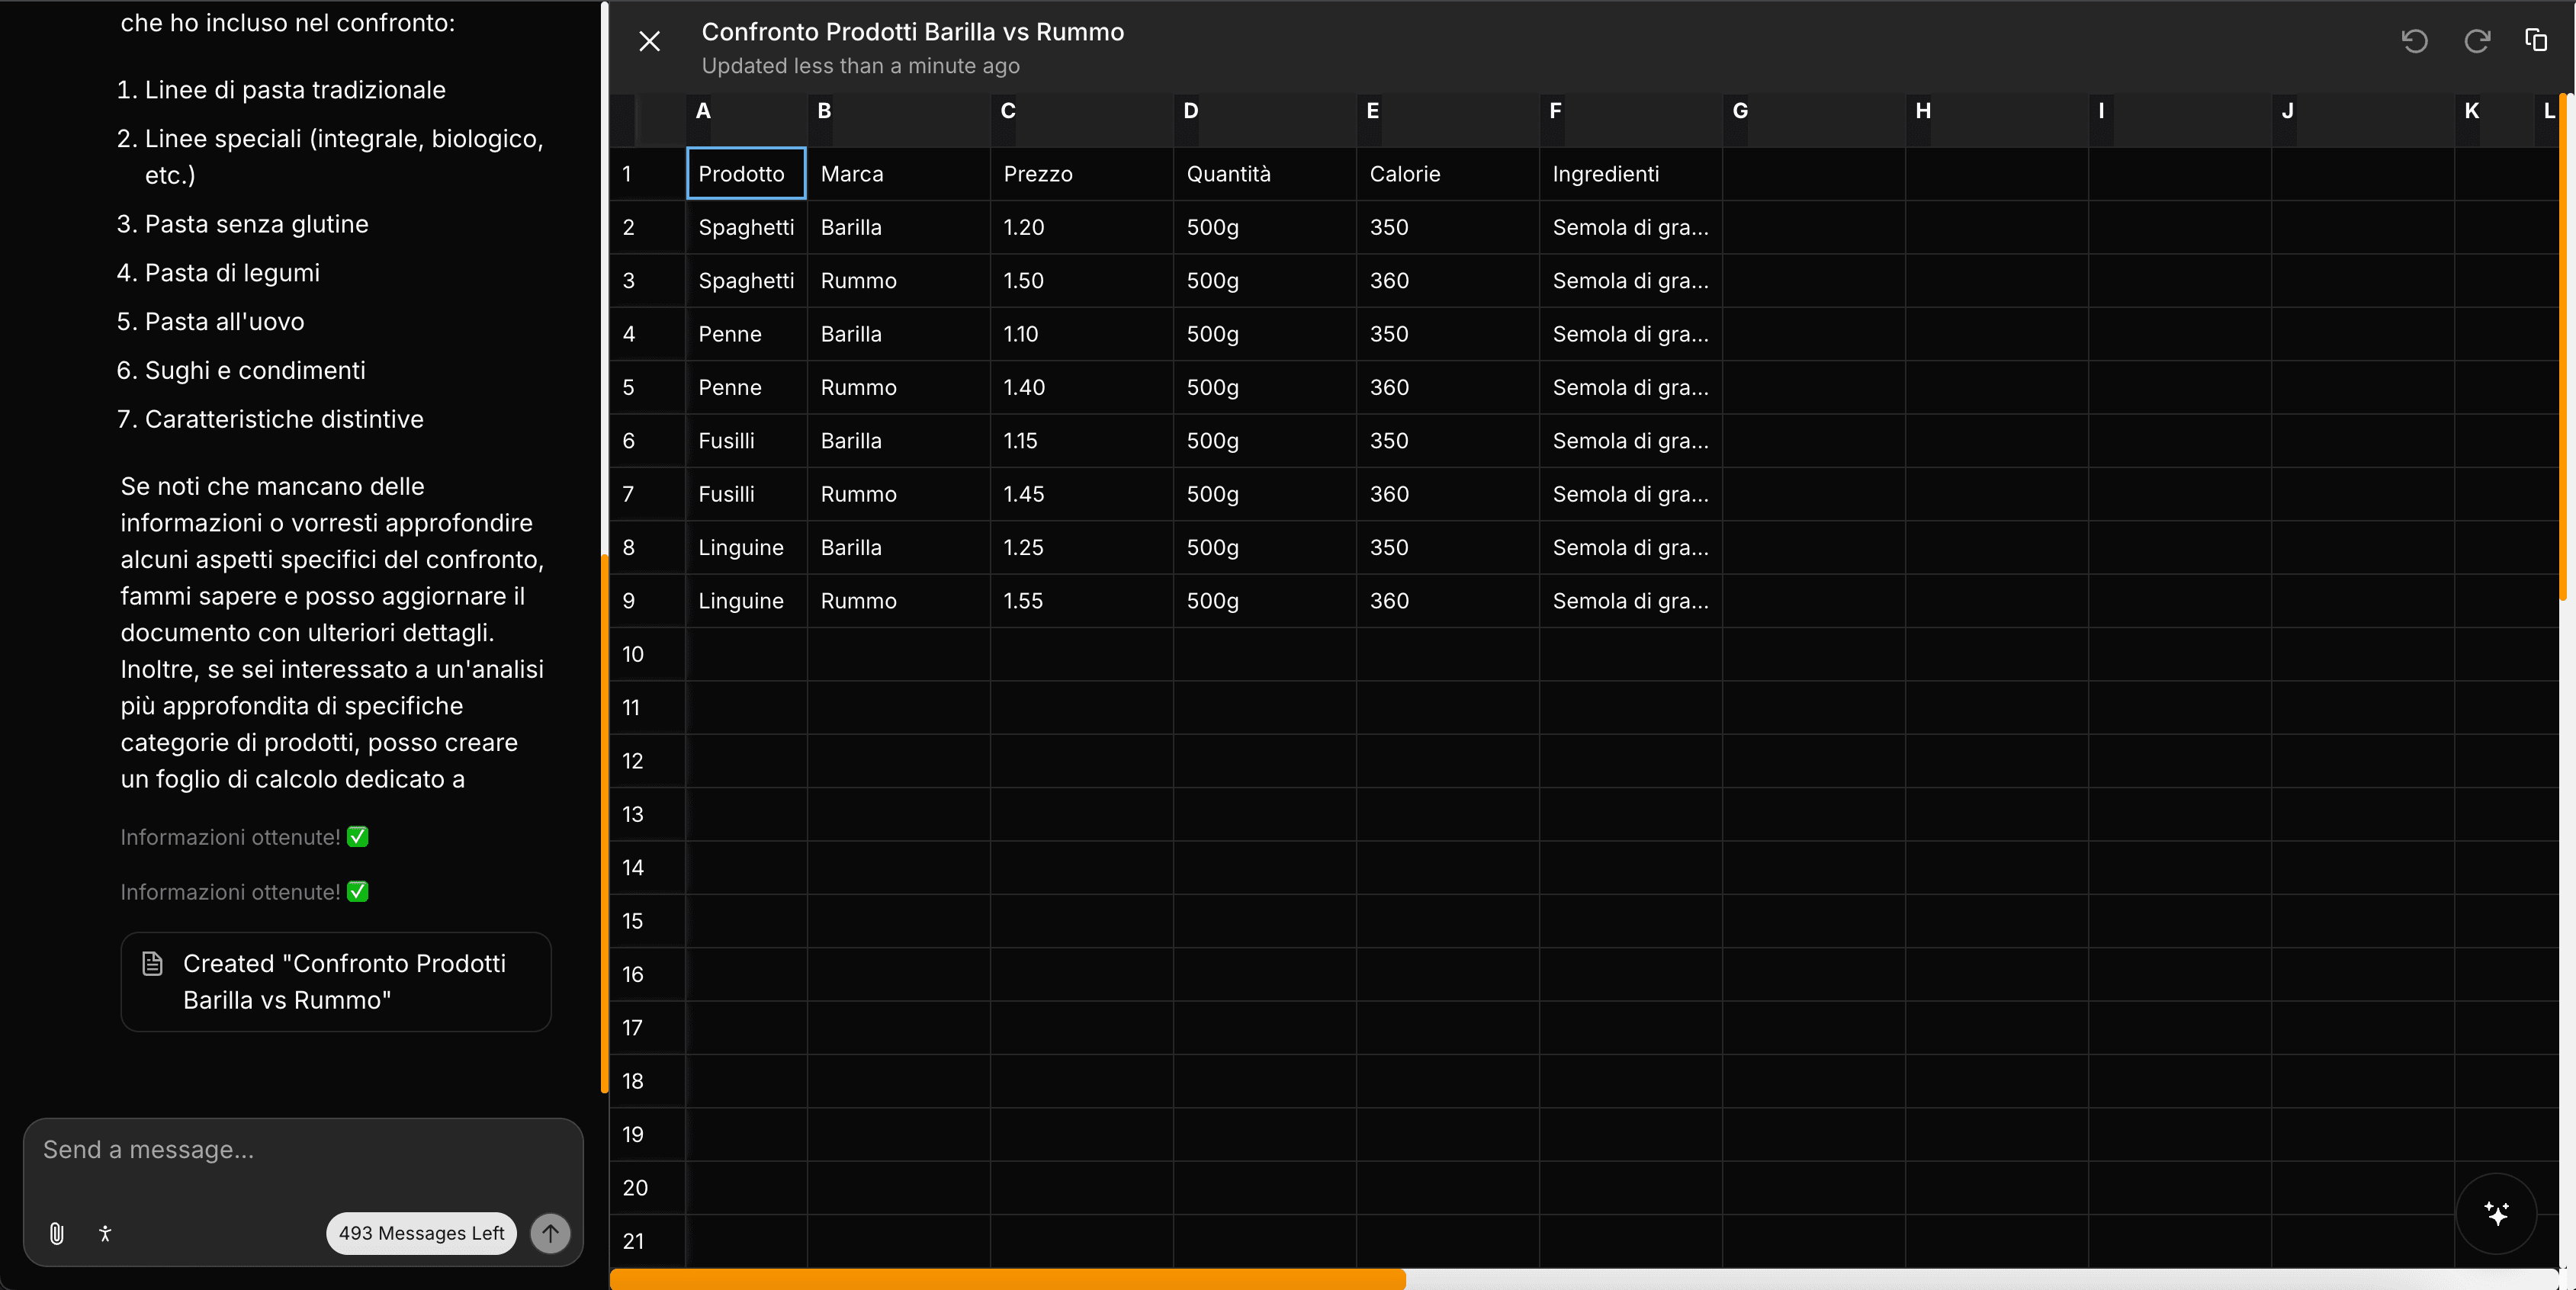
Task: Select 500g cell in row 7
Action: tap(1265, 494)
